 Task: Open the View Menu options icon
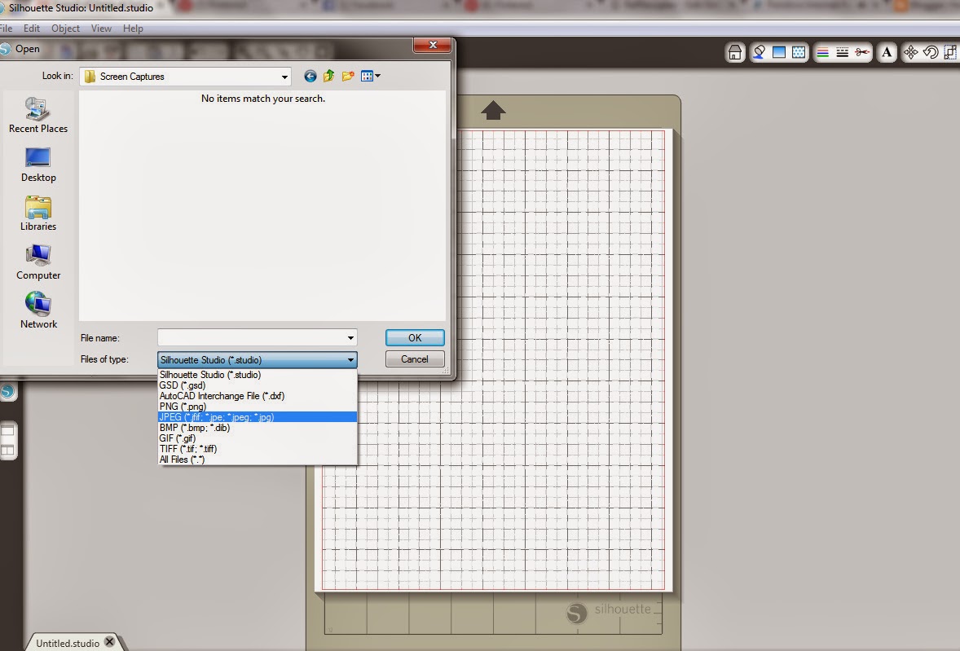coord(371,76)
